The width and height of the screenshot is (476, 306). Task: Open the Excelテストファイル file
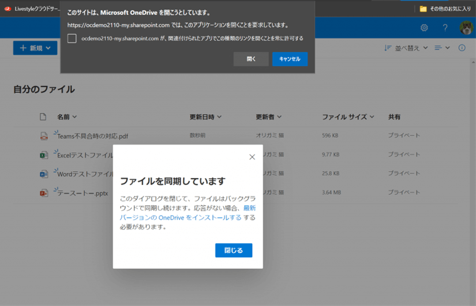click(x=85, y=155)
